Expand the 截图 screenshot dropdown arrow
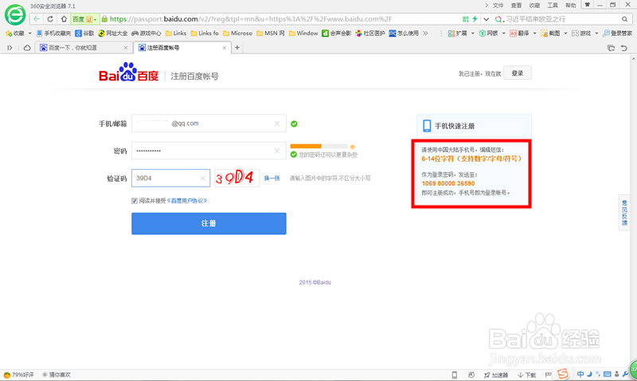 pyautogui.click(x=565, y=33)
